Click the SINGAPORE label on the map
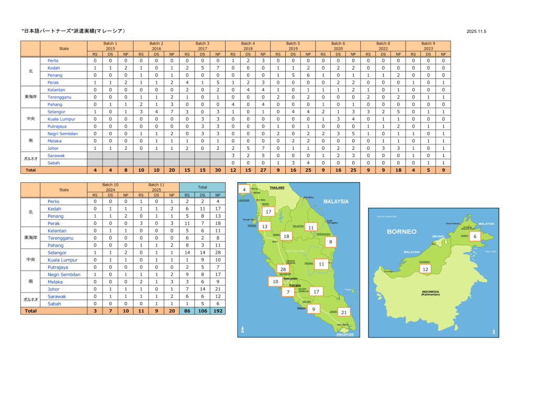 point(345,334)
